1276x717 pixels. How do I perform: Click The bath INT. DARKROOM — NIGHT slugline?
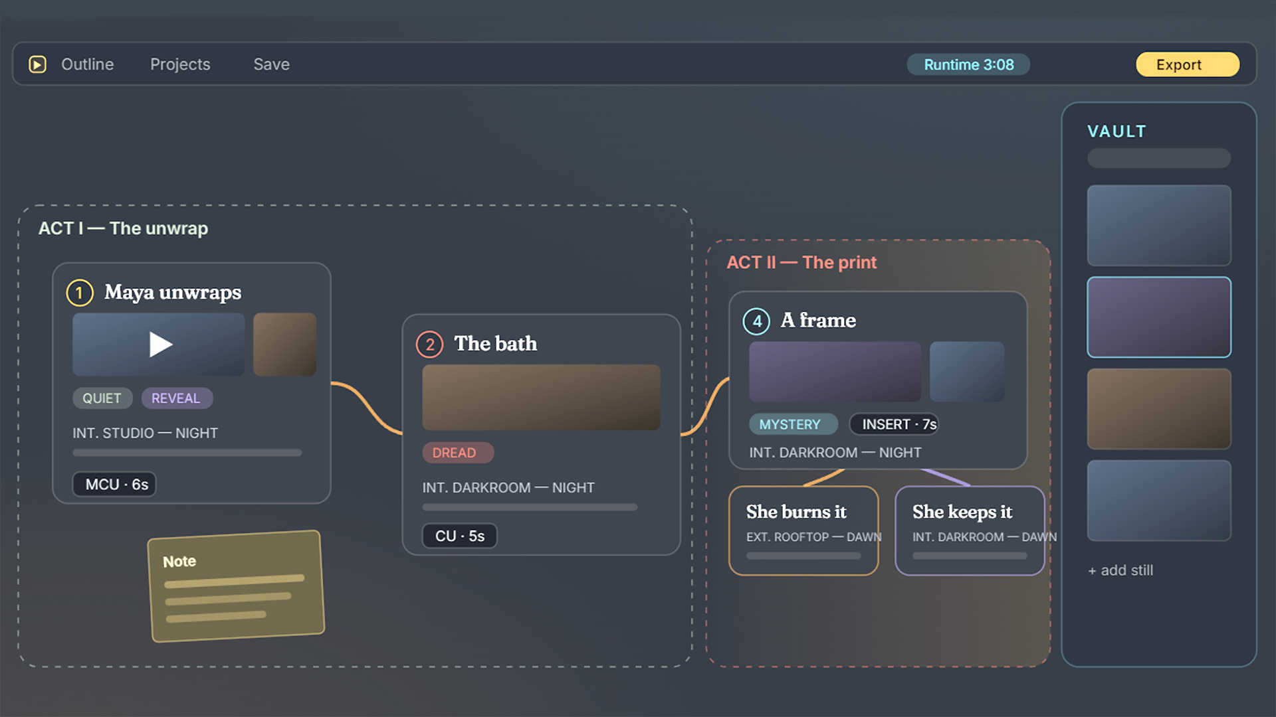click(508, 487)
